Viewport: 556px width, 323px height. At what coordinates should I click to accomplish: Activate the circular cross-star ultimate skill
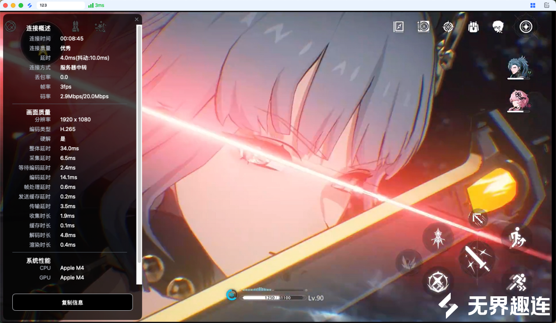coord(438,282)
